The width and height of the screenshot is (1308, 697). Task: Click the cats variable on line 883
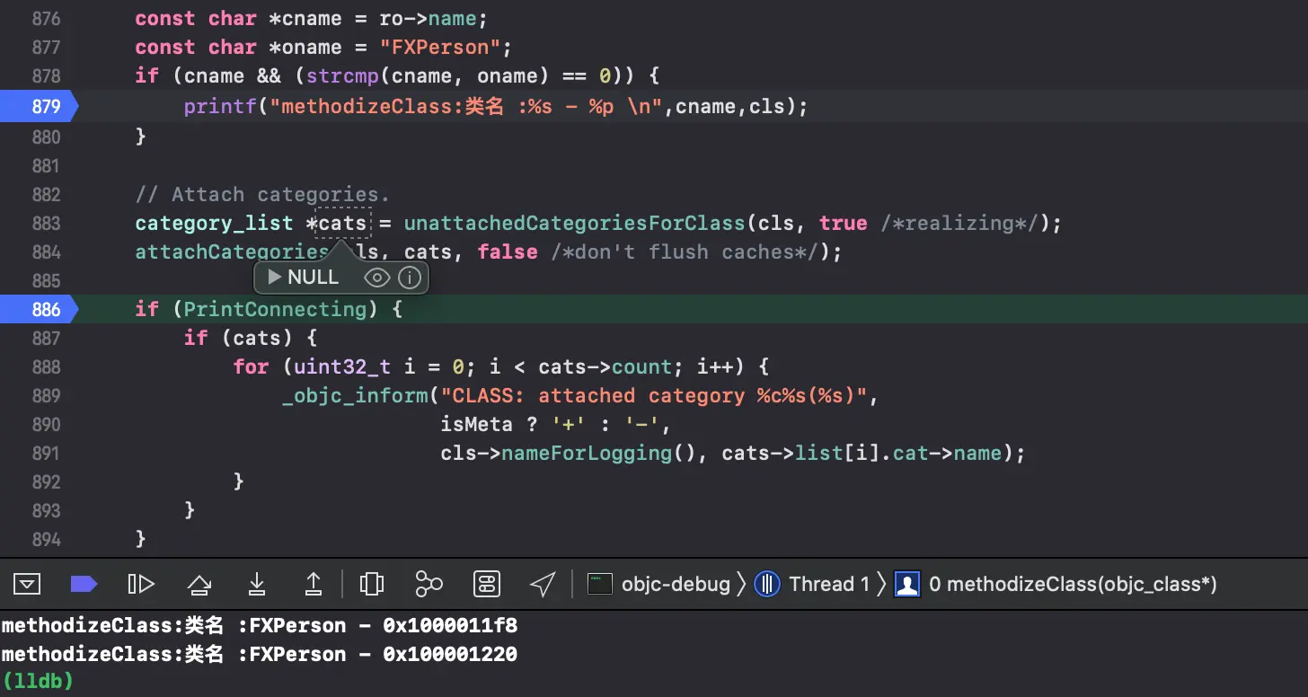(343, 224)
